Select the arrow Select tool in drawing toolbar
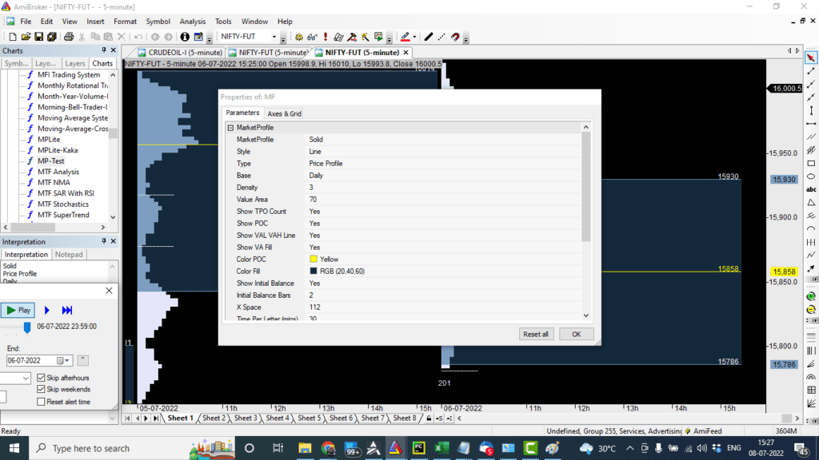The image size is (819, 460). tap(811, 57)
